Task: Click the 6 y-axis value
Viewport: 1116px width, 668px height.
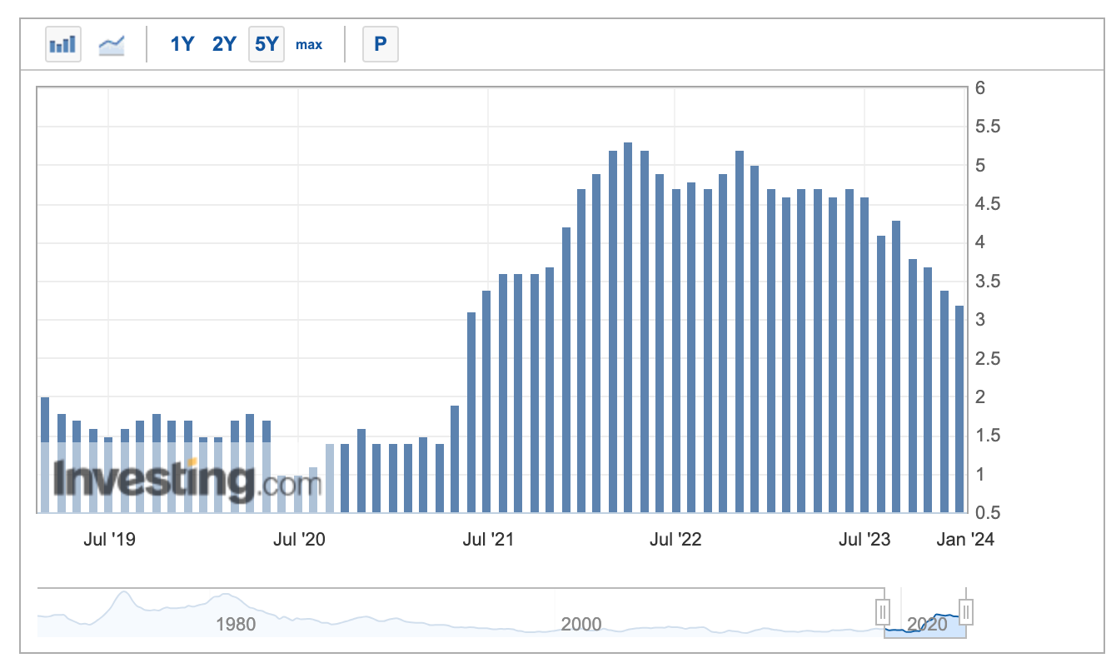Action: click(x=981, y=88)
